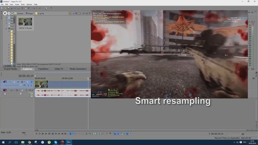The width and height of the screenshot is (258, 145).
Task: Open Windows taskbar search
Action: [10, 142]
